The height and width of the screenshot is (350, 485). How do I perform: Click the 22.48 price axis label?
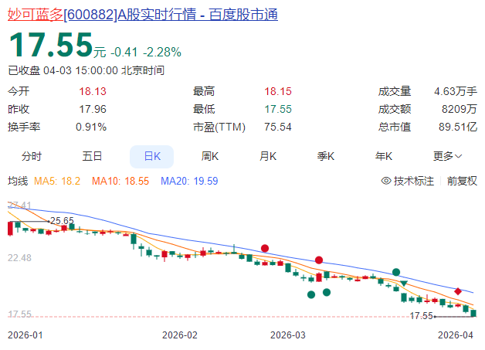click(x=19, y=258)
